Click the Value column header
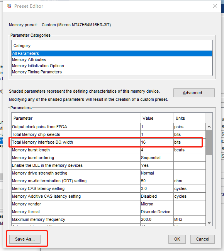Screen dimensions: 224x251 click(157, 118)
